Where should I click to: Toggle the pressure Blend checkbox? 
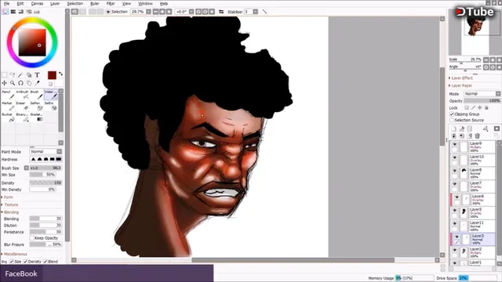tap(45, 261)
